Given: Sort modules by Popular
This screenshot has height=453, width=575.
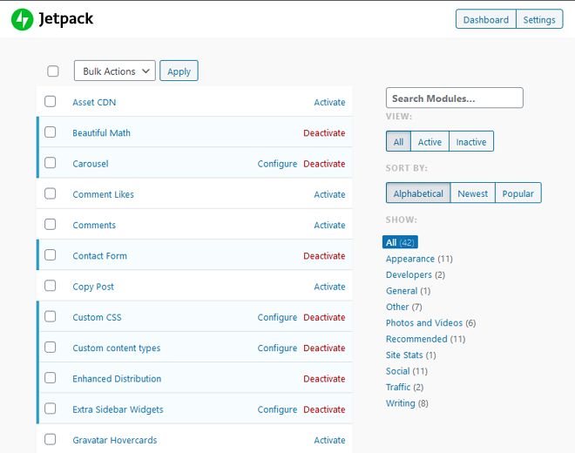Looking at the screenshot, I should (x=517, y=193).
